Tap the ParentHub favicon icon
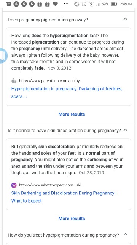 (14, 81)
